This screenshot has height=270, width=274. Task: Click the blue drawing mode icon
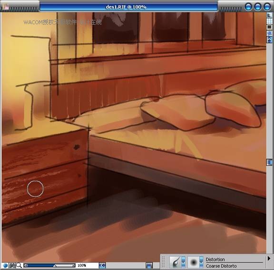click(5, 265)
